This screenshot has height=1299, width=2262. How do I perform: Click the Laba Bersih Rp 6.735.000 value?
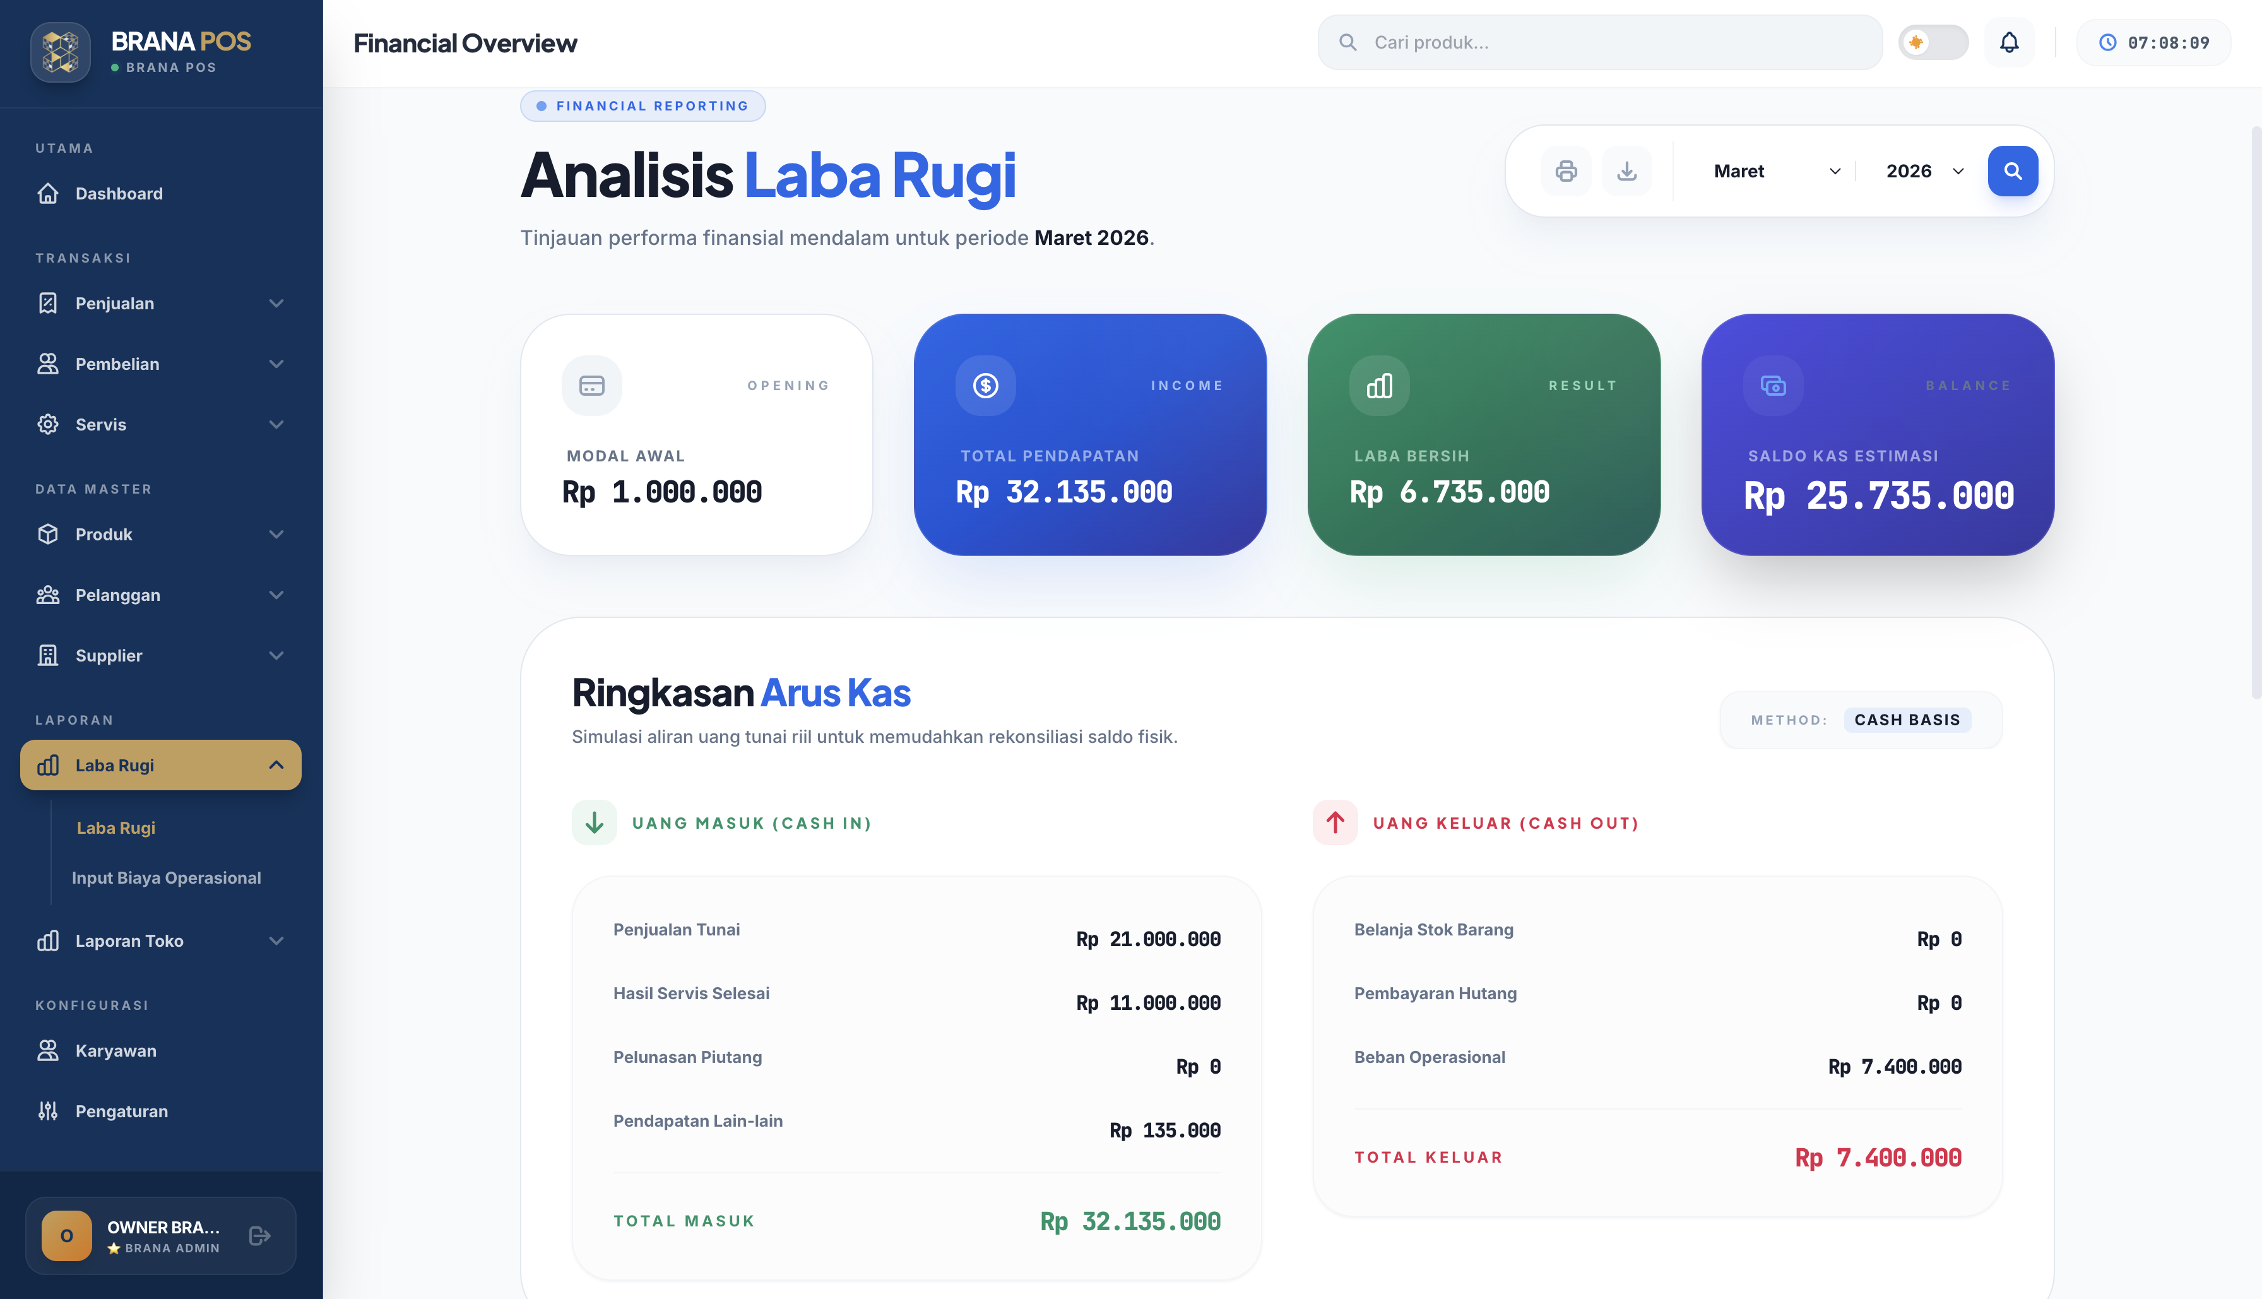click(1450, 492)
